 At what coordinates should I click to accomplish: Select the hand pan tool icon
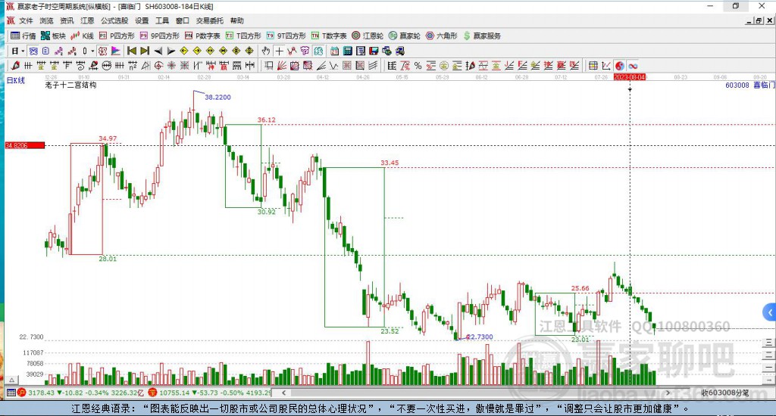266,51
